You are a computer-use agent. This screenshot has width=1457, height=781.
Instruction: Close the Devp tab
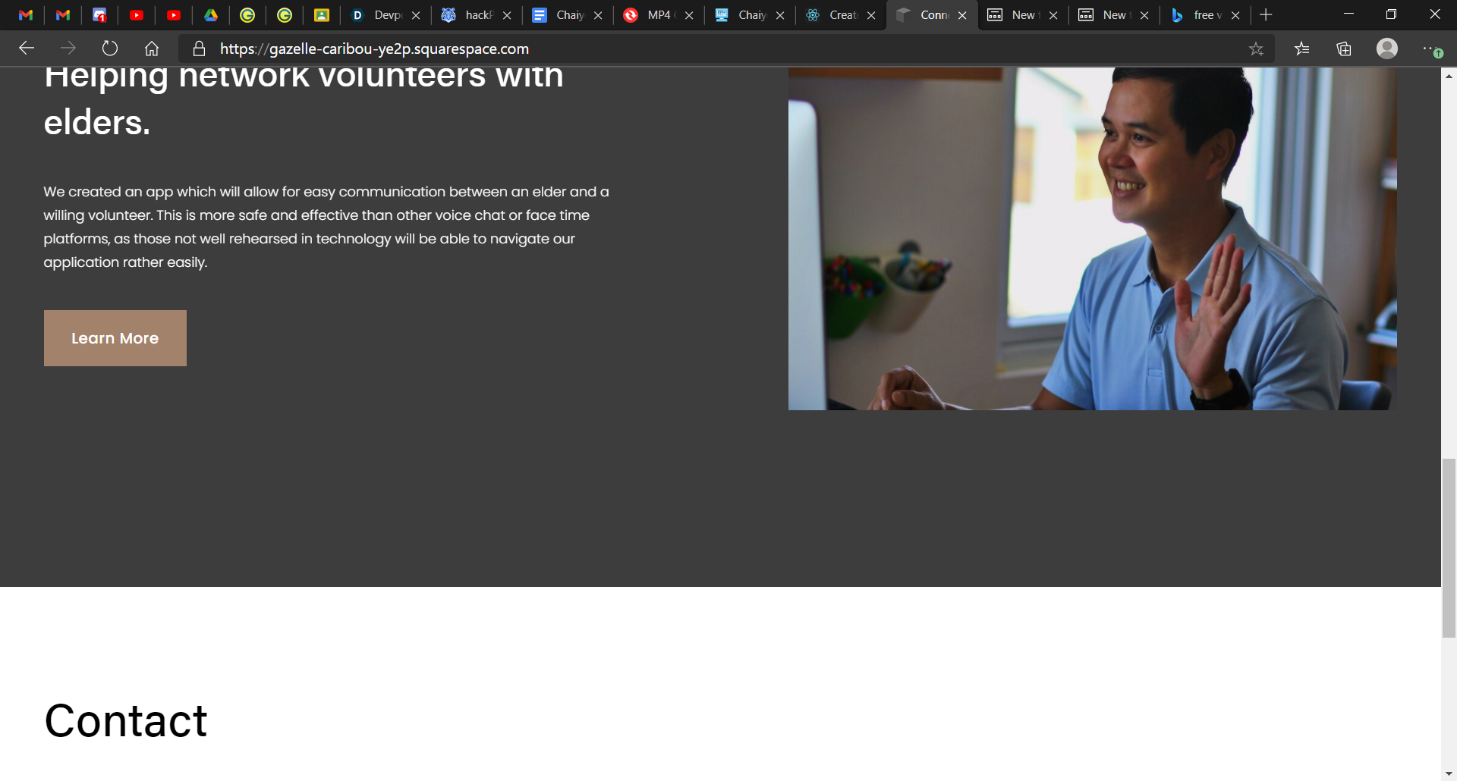416,15
